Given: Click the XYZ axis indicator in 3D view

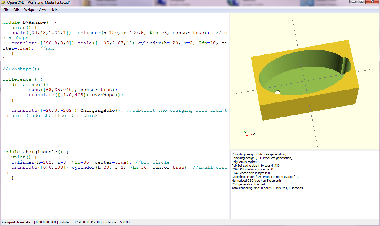Looking at the screenshot, I should coord(248,132).
